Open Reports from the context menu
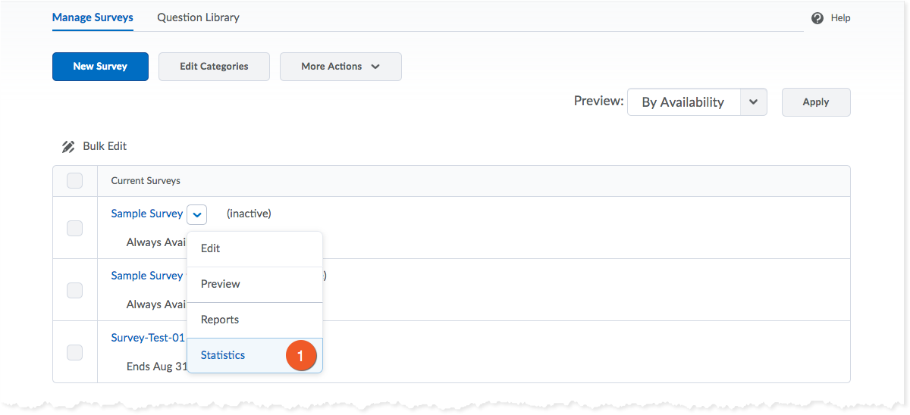 pyautogui.click(x=255, y=320)
